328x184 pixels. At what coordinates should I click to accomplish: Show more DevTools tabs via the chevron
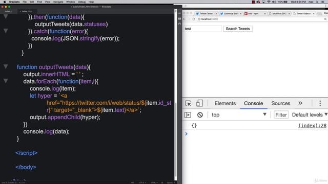tap(300, 103)
